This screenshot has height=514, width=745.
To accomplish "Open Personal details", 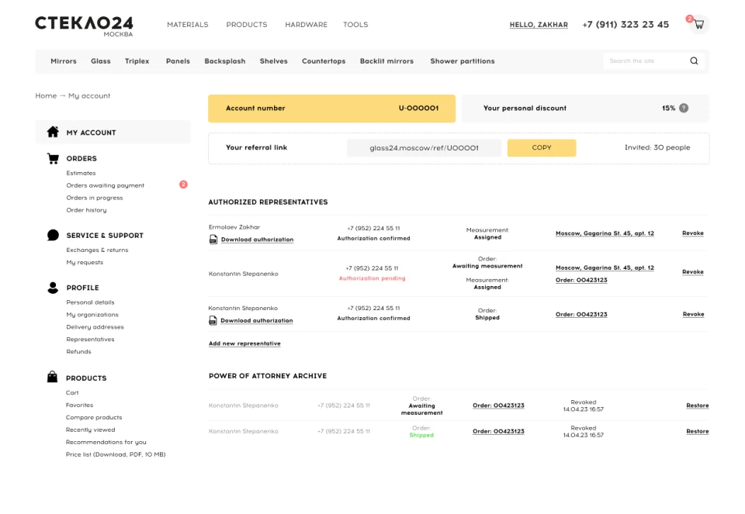I will tap(90, 302).
